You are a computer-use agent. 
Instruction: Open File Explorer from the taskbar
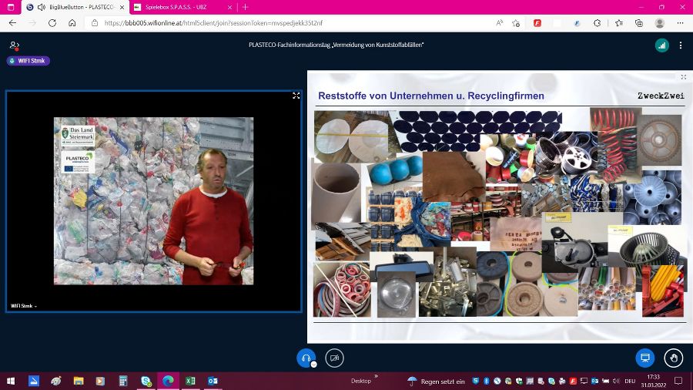79,381
